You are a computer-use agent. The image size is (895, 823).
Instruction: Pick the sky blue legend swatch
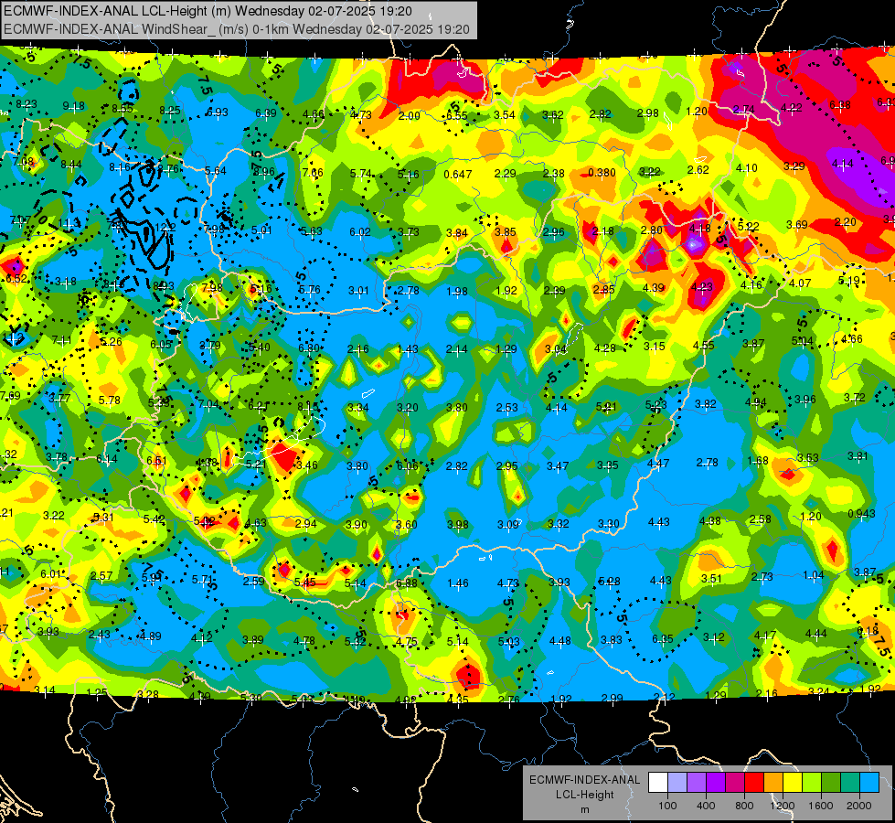click(x=870, y=783)
